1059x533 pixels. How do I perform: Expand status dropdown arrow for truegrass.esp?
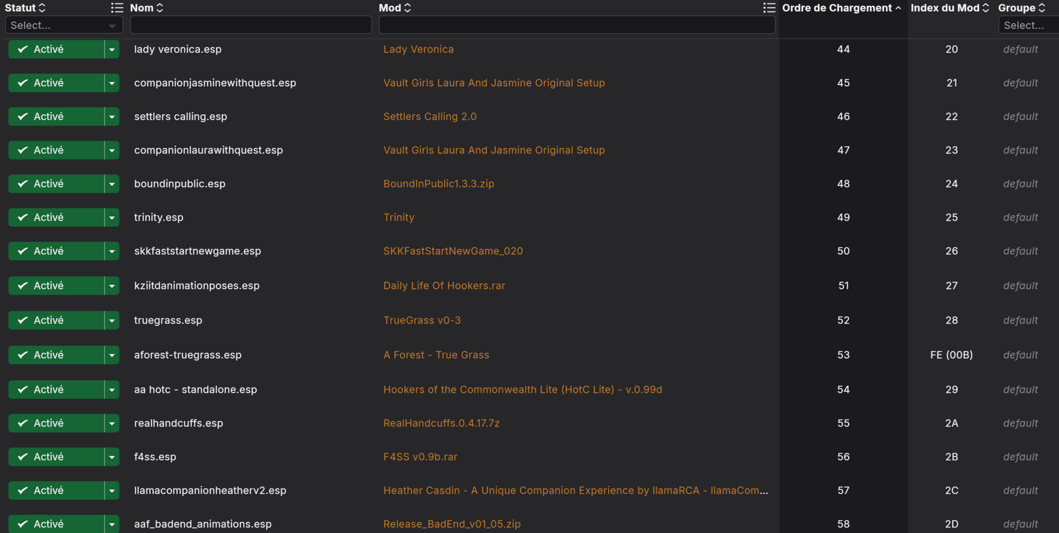(x=112, y=321)
